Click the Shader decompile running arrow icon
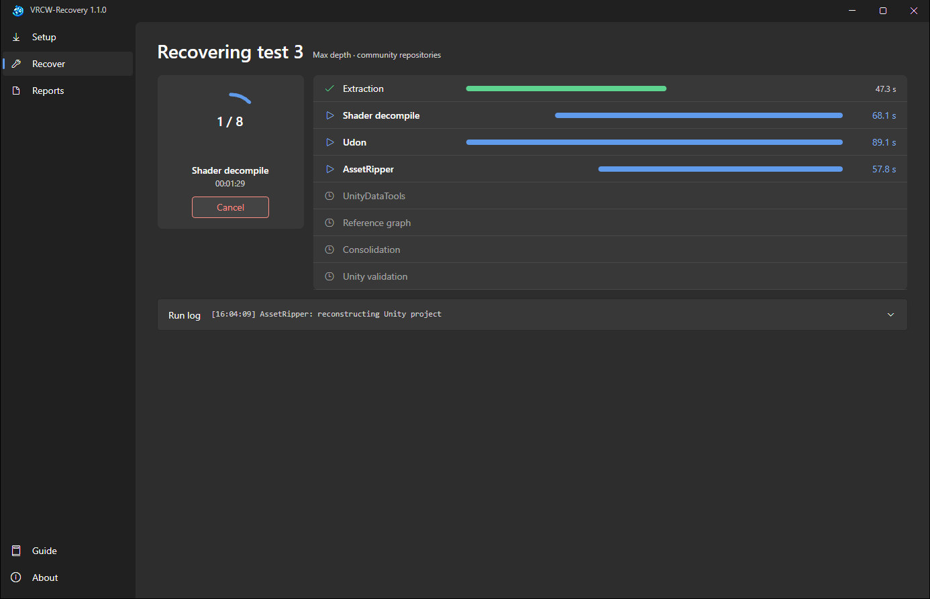Viewport: 930px width, 599px height. click(x=329, y=115)
